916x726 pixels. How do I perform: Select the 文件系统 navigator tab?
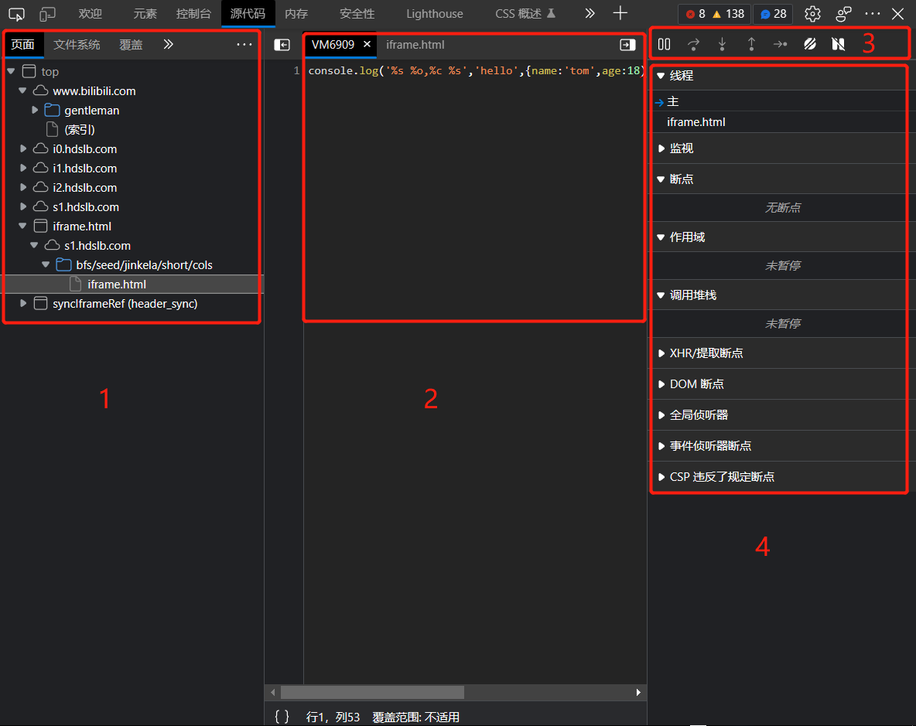77,44
